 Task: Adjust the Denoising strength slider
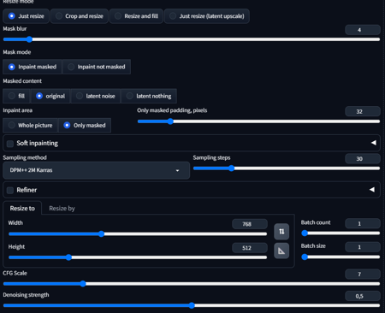[192, 305]
